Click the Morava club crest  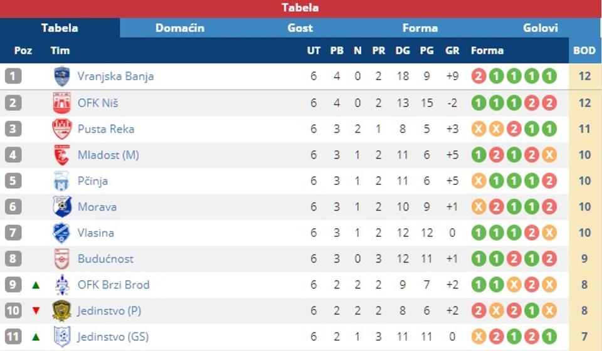[x=61, y=207]
